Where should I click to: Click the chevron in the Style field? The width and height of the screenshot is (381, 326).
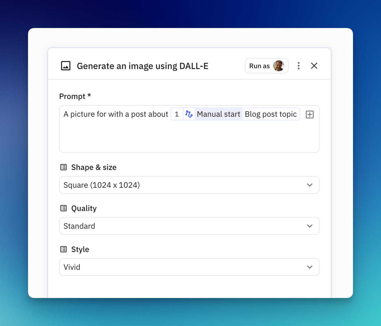(310, 267)
